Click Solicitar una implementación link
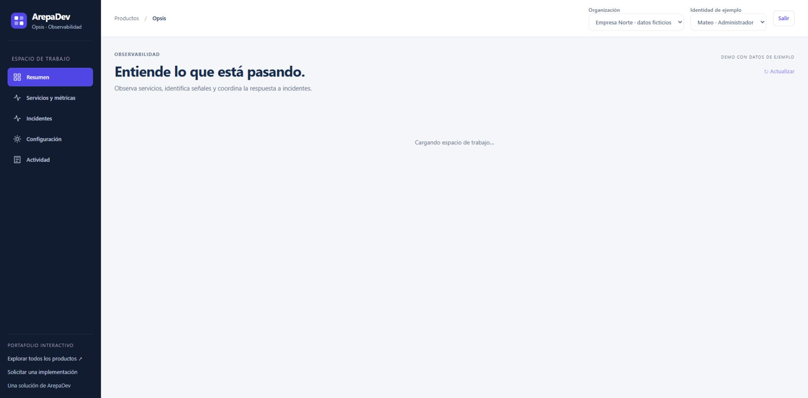 click(42, 372)
